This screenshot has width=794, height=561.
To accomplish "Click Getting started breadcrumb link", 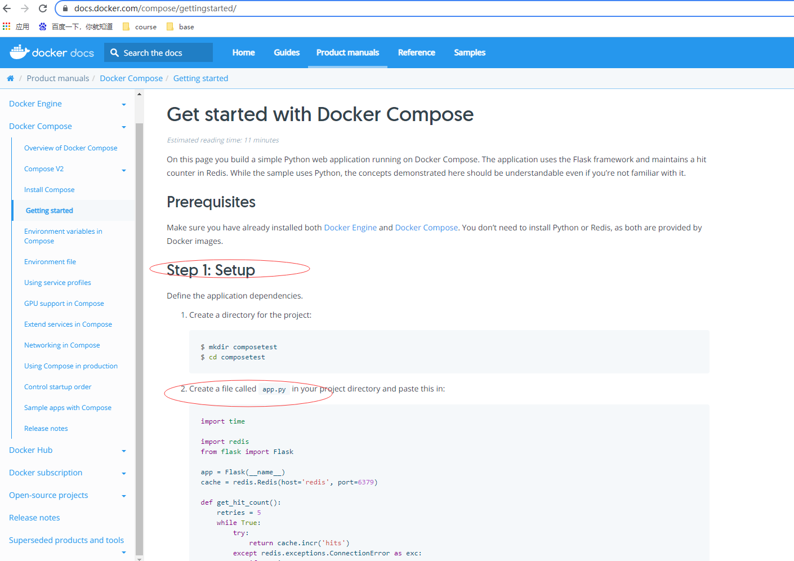I will pyautogui.click(x=200, y=78).
